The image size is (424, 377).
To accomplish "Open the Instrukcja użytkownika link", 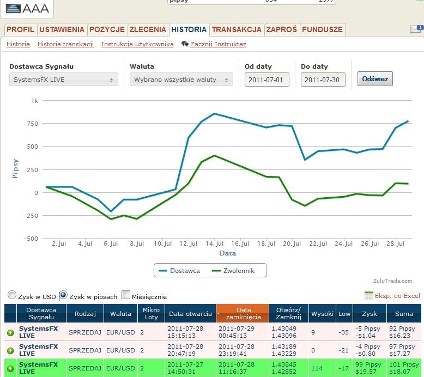I will pos(137,44).
